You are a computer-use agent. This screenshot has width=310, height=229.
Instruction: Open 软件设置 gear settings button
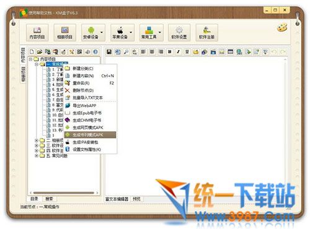[x=179, y=33]
